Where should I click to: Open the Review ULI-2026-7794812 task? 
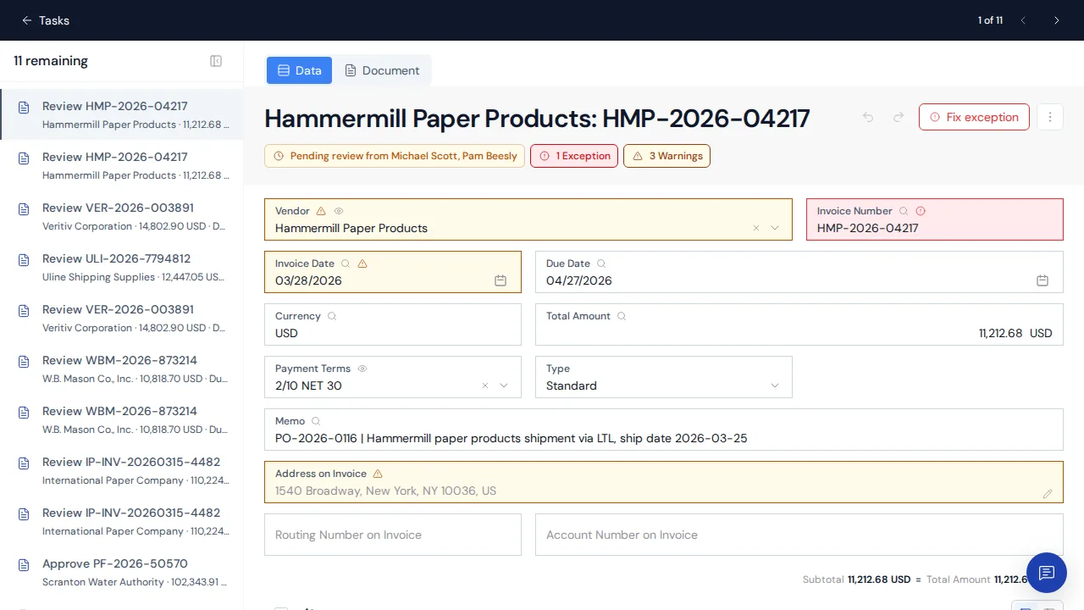pos(121,267)
